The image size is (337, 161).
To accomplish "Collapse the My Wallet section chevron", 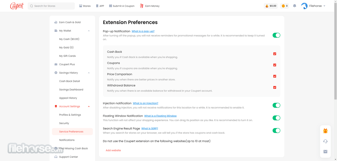I will [89, 31].
